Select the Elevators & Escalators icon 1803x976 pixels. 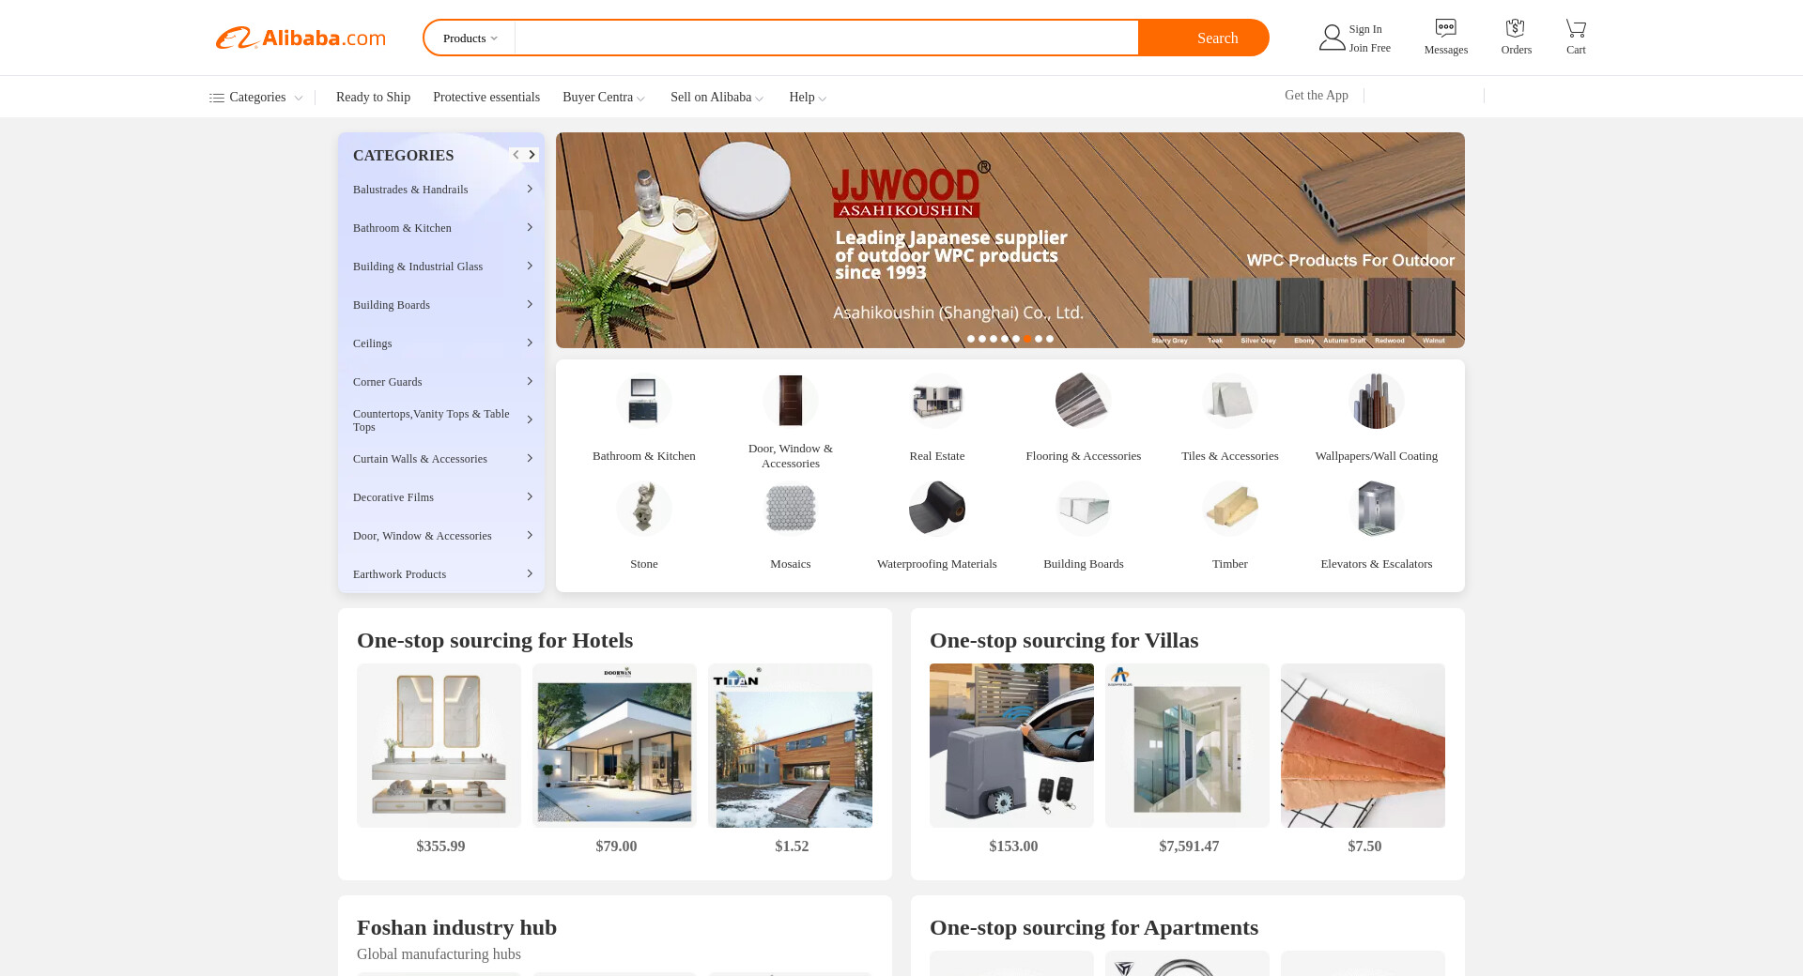coord(1377,509)
